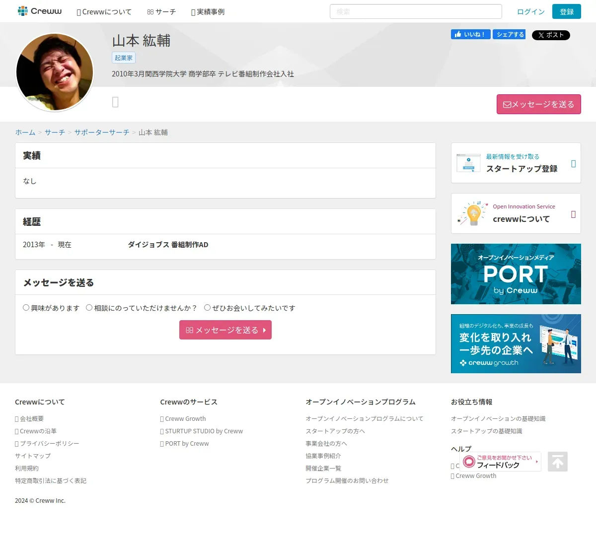Open オープンイノベーションプログラムについて link

coord(365,419)
